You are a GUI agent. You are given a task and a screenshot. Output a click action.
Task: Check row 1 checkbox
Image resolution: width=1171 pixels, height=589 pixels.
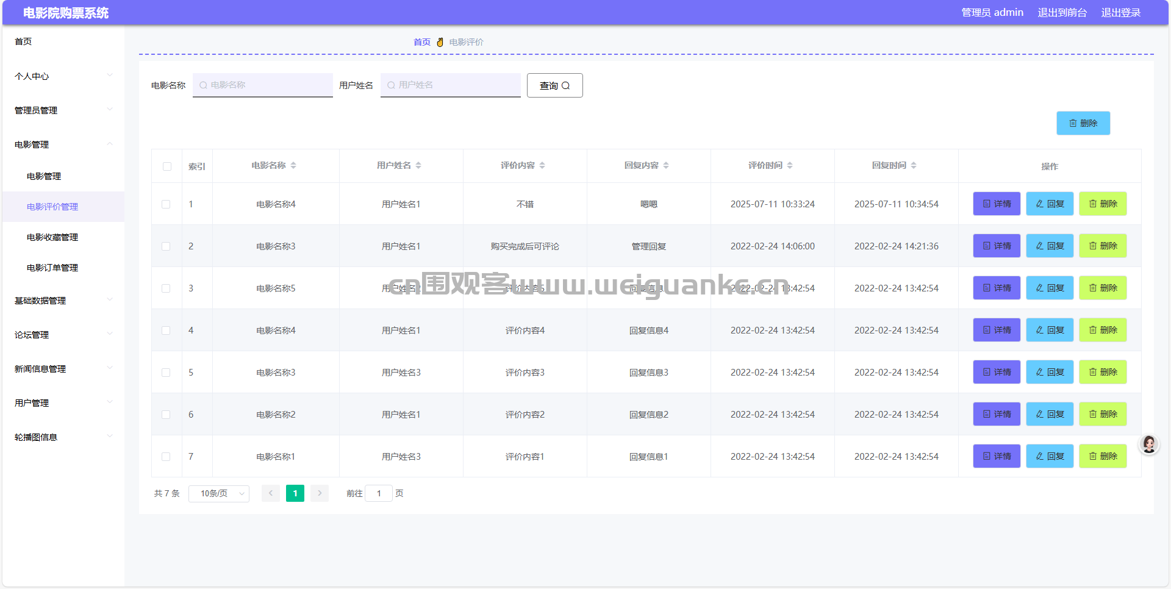pos(166,204)
